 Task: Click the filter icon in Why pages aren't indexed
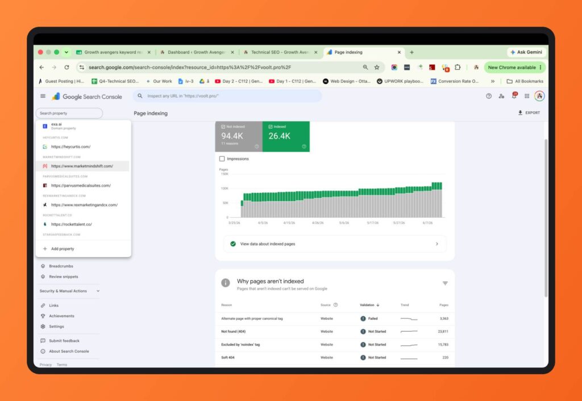tap(445, 283)
